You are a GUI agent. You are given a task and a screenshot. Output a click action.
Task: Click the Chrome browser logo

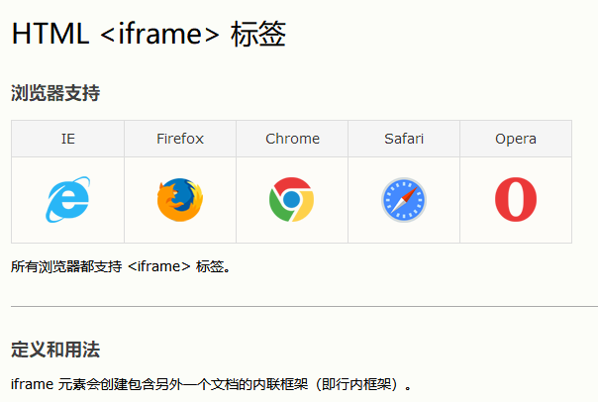[x=292, y=199]
